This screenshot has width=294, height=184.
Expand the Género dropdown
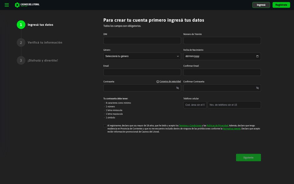pos(142,56)
